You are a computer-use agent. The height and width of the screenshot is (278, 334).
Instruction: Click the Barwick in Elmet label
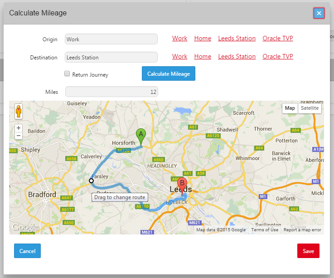coord(281,156)
